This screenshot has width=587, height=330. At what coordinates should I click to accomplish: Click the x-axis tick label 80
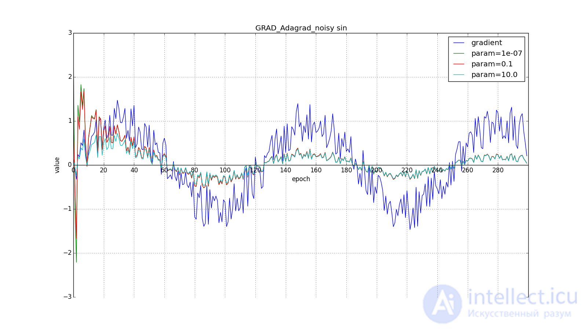[195, 170]
